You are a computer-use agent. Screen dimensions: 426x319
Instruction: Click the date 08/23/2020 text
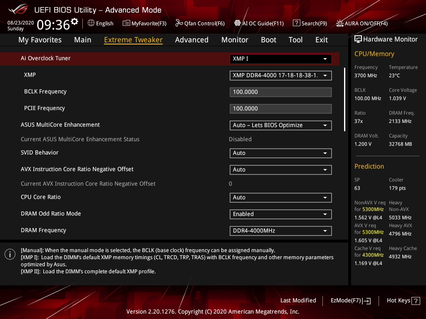click(x=21, y=23)
